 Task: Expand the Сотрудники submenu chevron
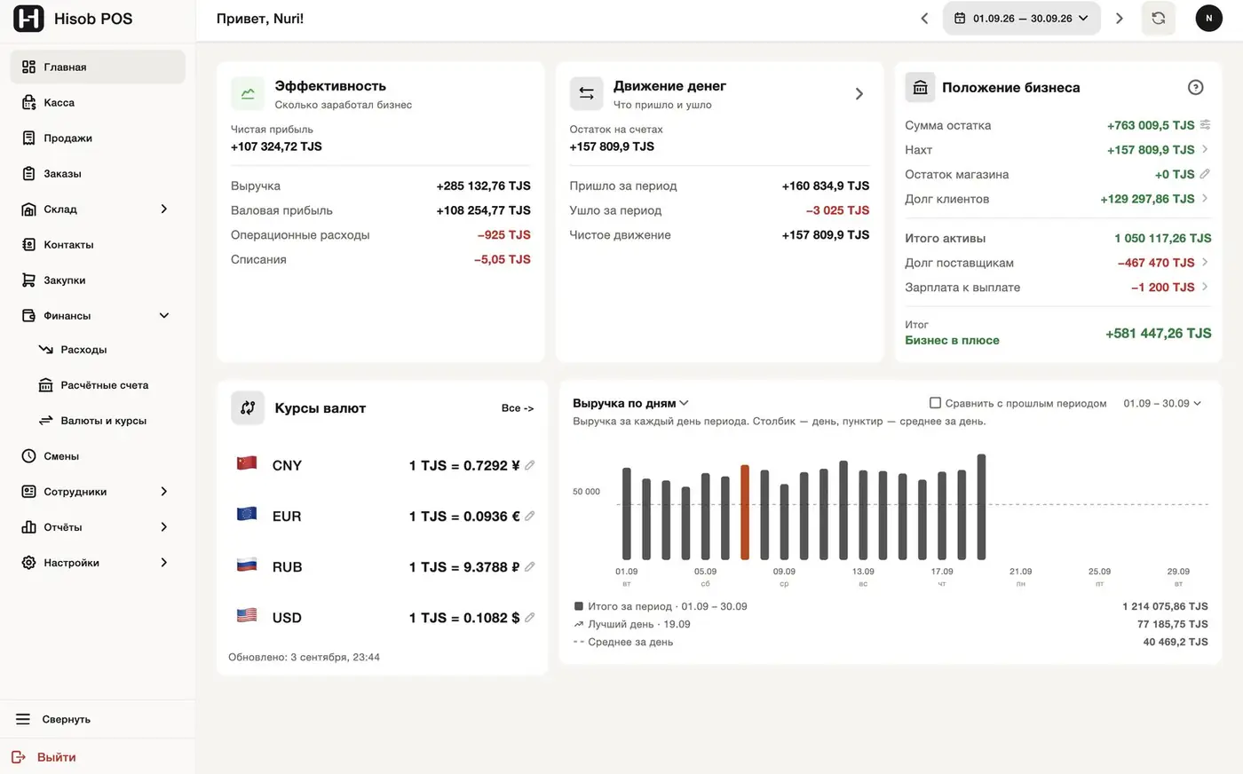[164, 491]
